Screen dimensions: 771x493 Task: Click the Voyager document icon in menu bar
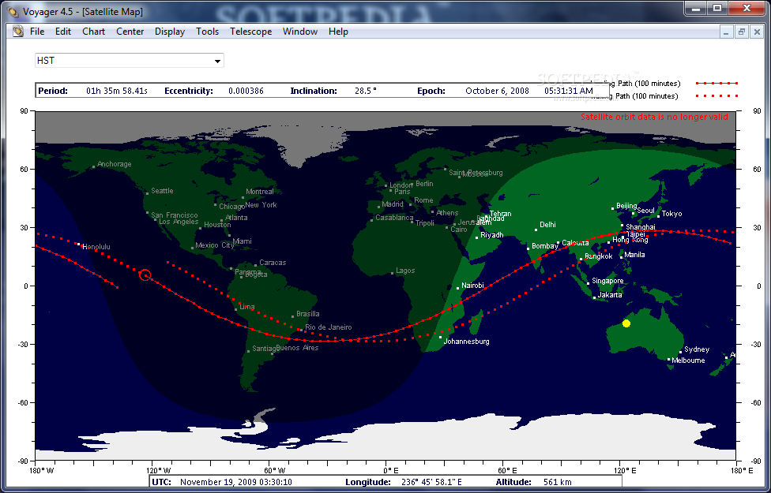(18, 32)
